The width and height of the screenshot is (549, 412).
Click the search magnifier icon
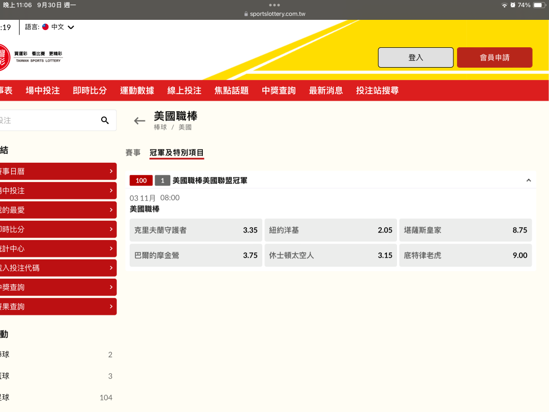pos(105,120)
